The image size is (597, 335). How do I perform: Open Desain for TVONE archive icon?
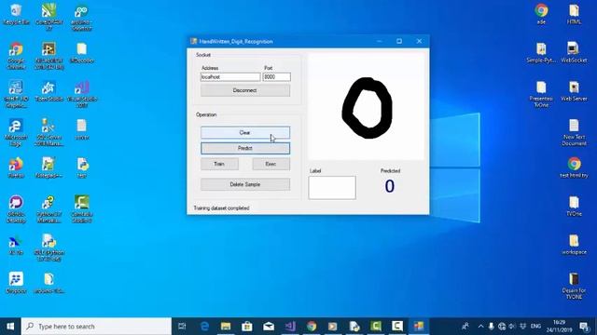pyautogui.click(x=574, y=286)
